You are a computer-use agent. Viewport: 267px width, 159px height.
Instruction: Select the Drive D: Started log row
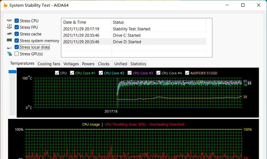click(x=134, y=42)
